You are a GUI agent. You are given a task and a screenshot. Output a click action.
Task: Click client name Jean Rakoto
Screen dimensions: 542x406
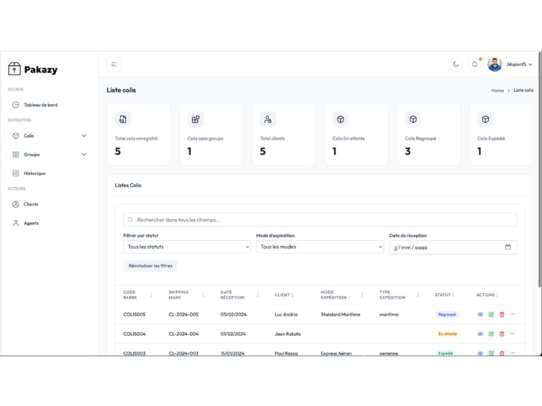point(288,334)
